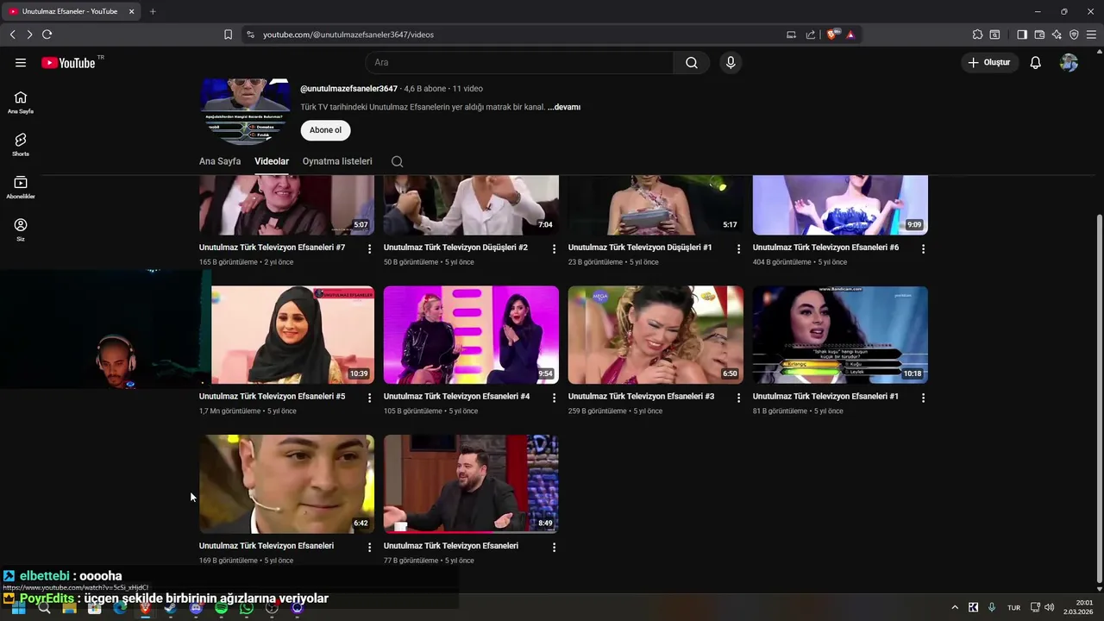Open Unutulmaz Türk Televizyon Efsaneleri #5 title
The height and width of the screenshot is (621, 1104).
pos(273,397)
